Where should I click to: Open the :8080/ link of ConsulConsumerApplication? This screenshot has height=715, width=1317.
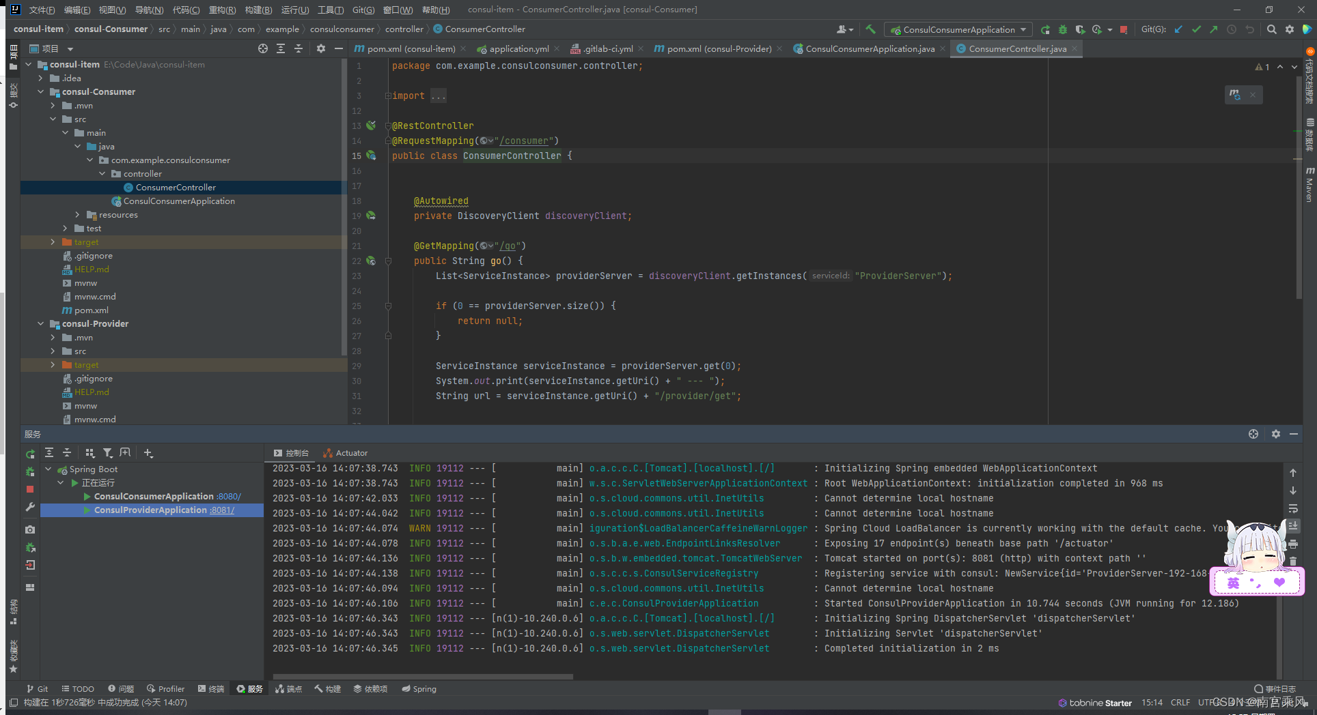(x=229, y=497)
